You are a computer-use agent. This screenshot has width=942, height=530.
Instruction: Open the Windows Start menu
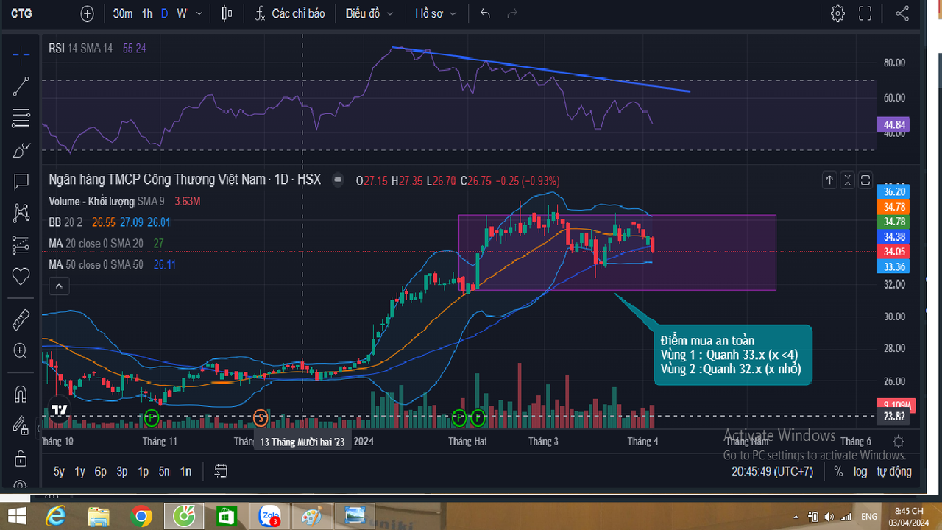point(16,516)
